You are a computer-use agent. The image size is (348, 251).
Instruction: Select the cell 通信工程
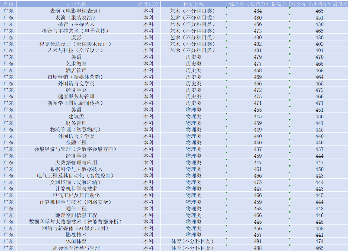[76, 209]
